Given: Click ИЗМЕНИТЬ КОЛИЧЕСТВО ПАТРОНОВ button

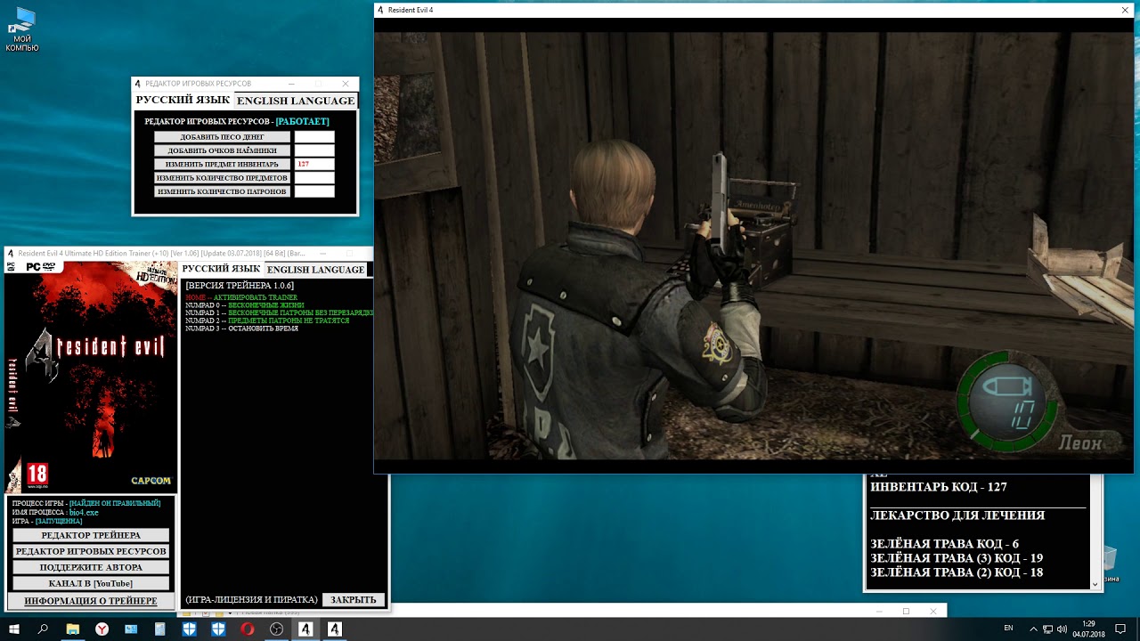Looking at the screenshot, I should 222,191.
